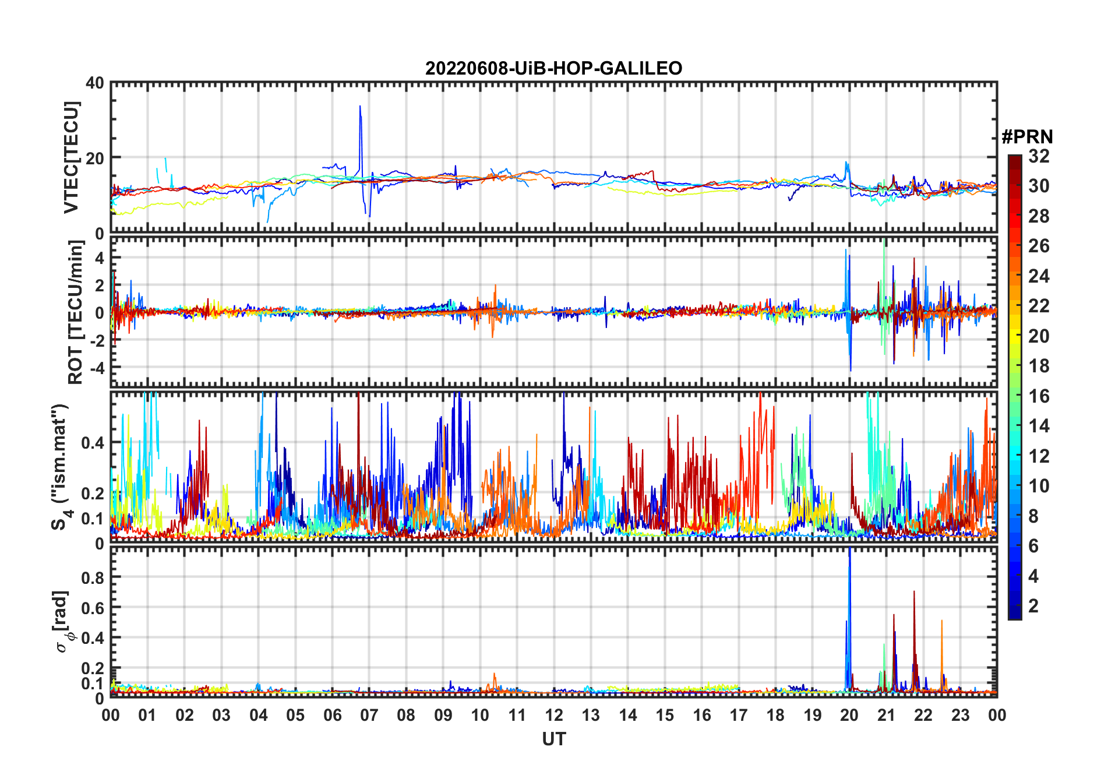Click the sigma-phi [rad] y-axis label

coord(62,622)
